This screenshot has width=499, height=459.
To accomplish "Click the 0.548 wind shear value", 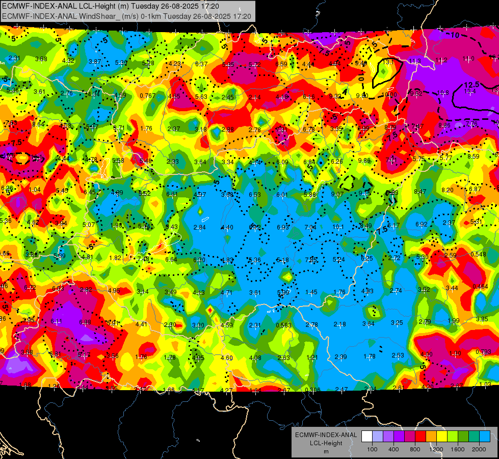I will (478, 254).
